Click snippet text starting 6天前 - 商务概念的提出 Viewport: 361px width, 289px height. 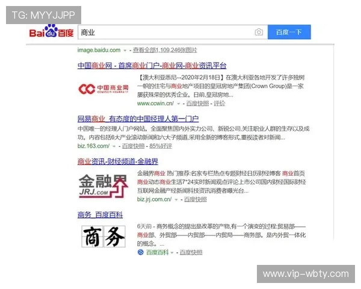(221, 235)
